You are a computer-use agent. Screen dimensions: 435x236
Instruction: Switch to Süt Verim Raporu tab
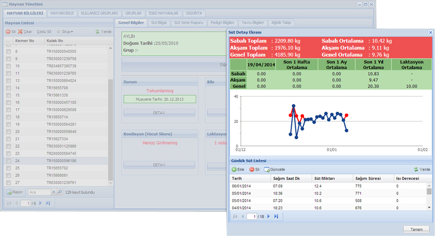[188, 23]
